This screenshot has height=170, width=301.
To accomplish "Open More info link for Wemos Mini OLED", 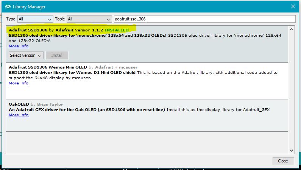I will pos(19,83).
